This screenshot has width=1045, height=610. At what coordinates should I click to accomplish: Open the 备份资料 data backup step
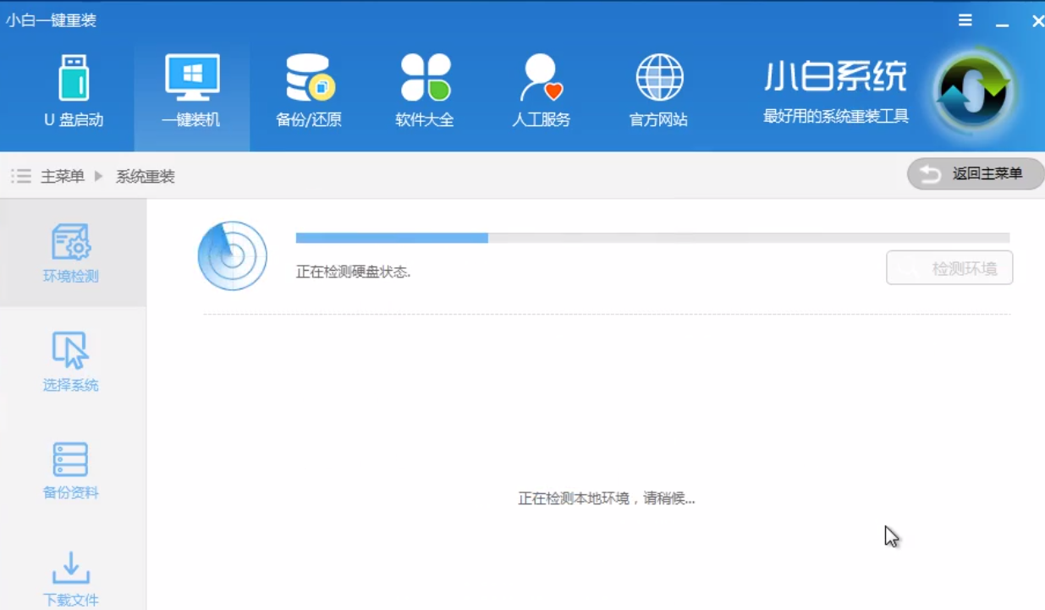click(x=72, y=470)
